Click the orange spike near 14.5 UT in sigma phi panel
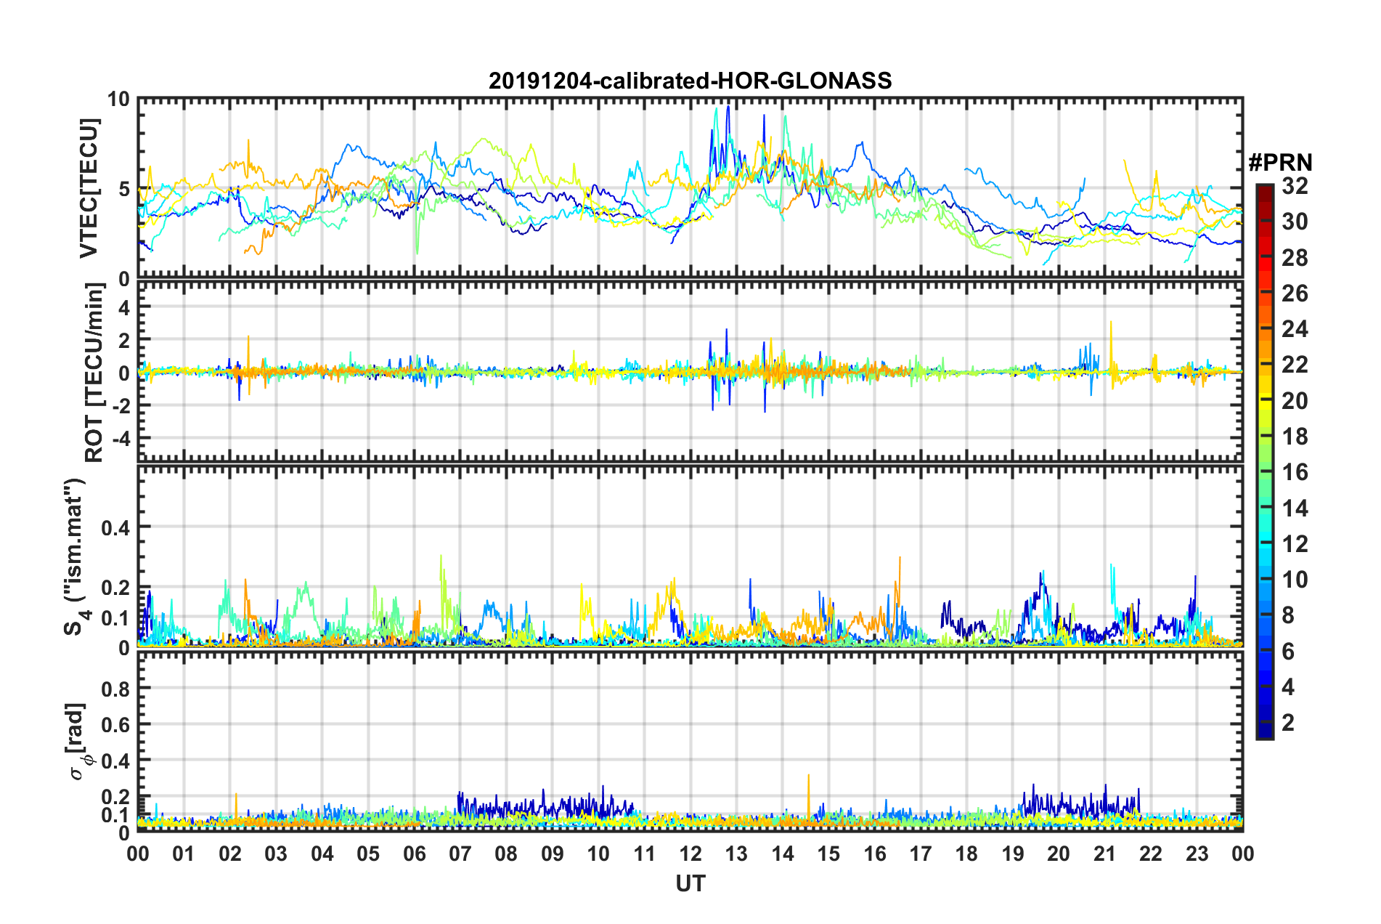 (809, 797)
